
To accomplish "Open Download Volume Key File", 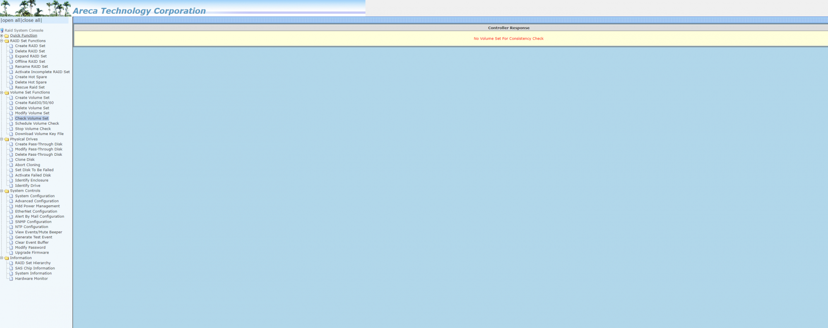I will (39, 134).
